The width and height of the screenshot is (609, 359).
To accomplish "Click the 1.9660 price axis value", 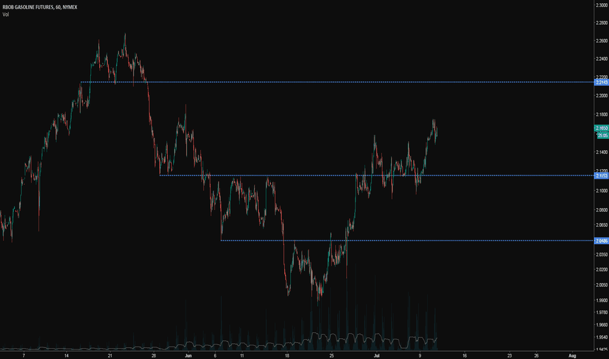I will click(601, 325).
